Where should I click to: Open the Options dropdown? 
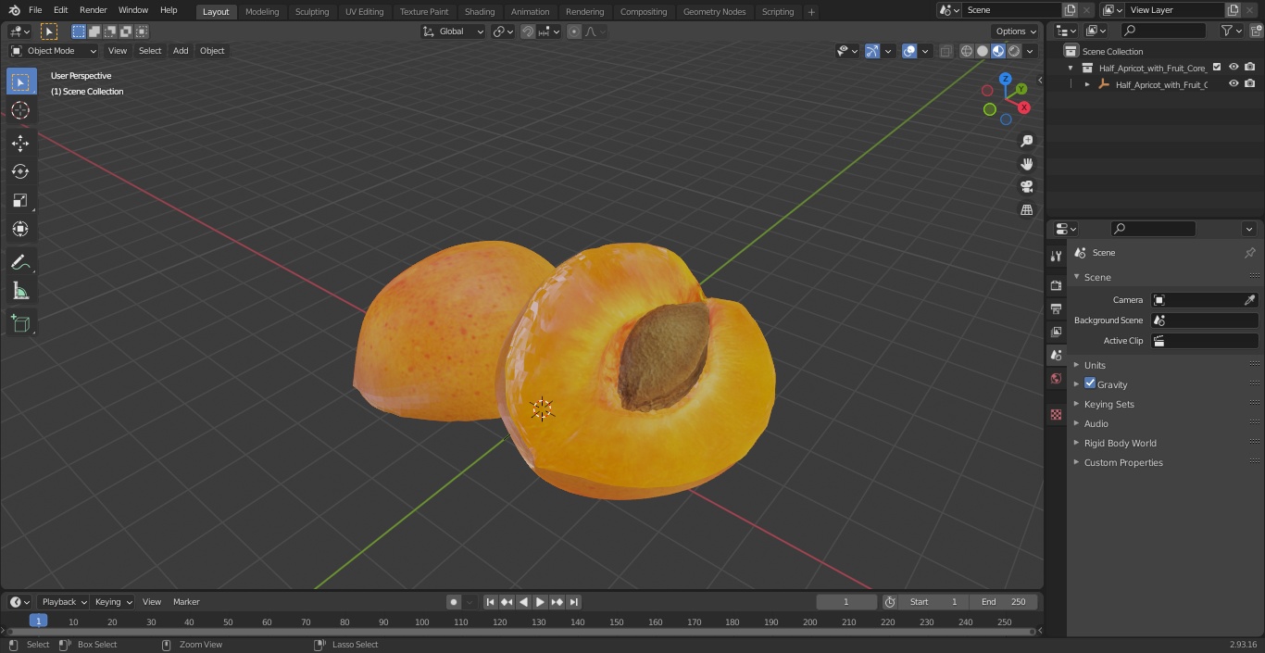click(1016, 31)
